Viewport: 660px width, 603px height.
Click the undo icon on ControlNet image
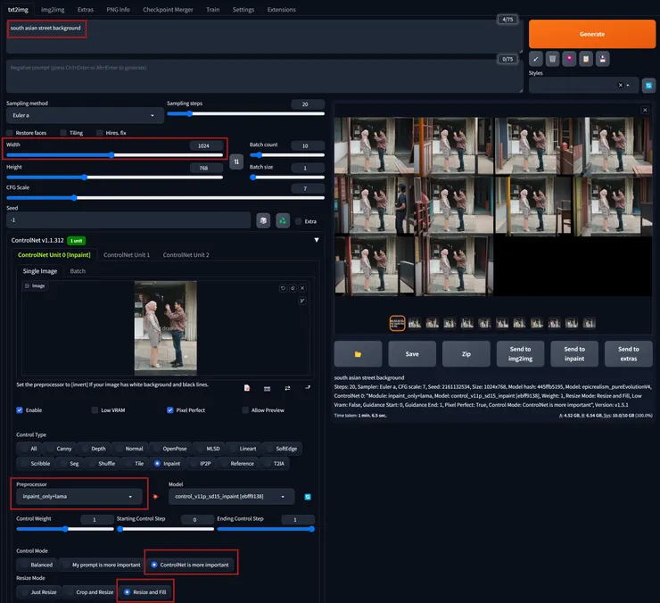[283, 288]
